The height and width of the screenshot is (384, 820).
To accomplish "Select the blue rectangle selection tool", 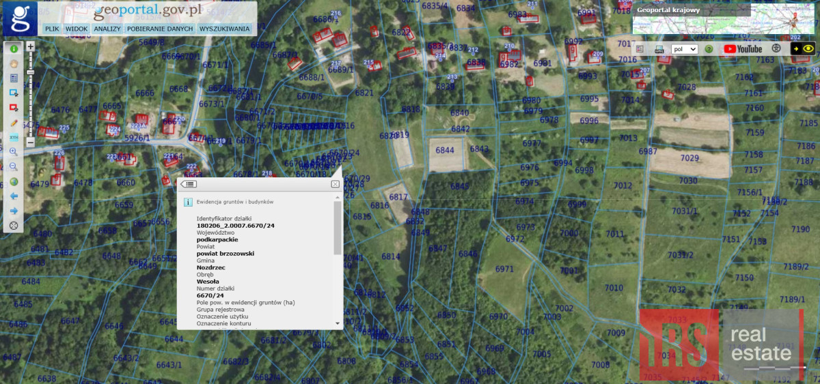I will [x=14, y=93].
